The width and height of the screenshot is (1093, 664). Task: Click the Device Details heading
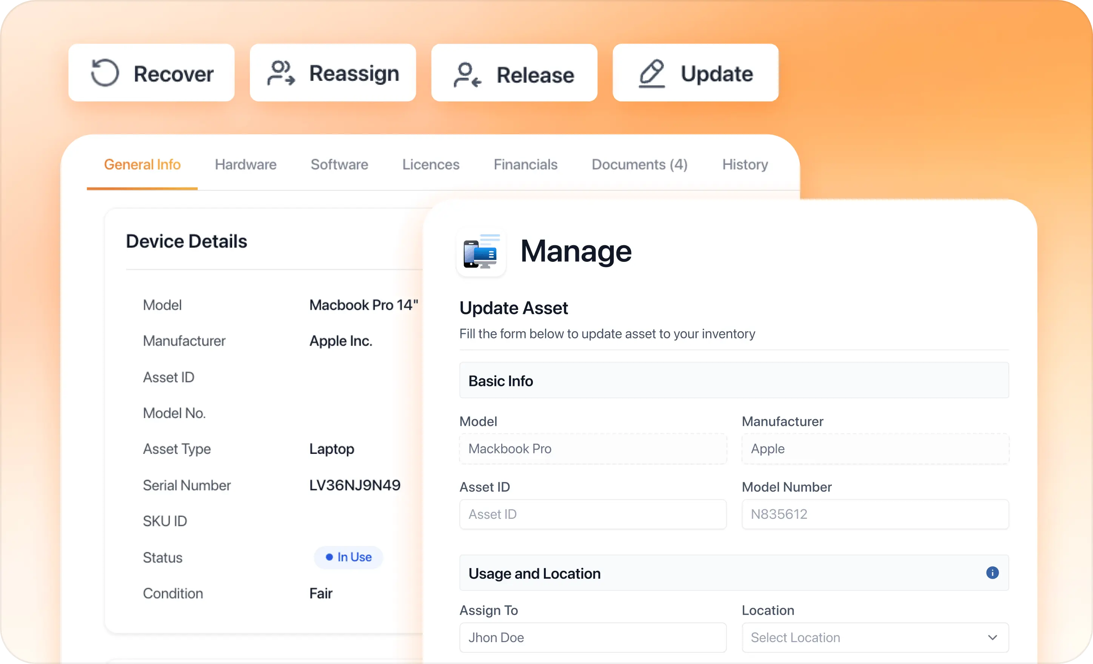pyautogui.click(x=186, y=241)
